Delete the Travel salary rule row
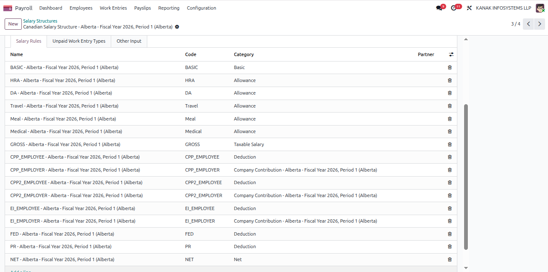 [x=450, y=106]
